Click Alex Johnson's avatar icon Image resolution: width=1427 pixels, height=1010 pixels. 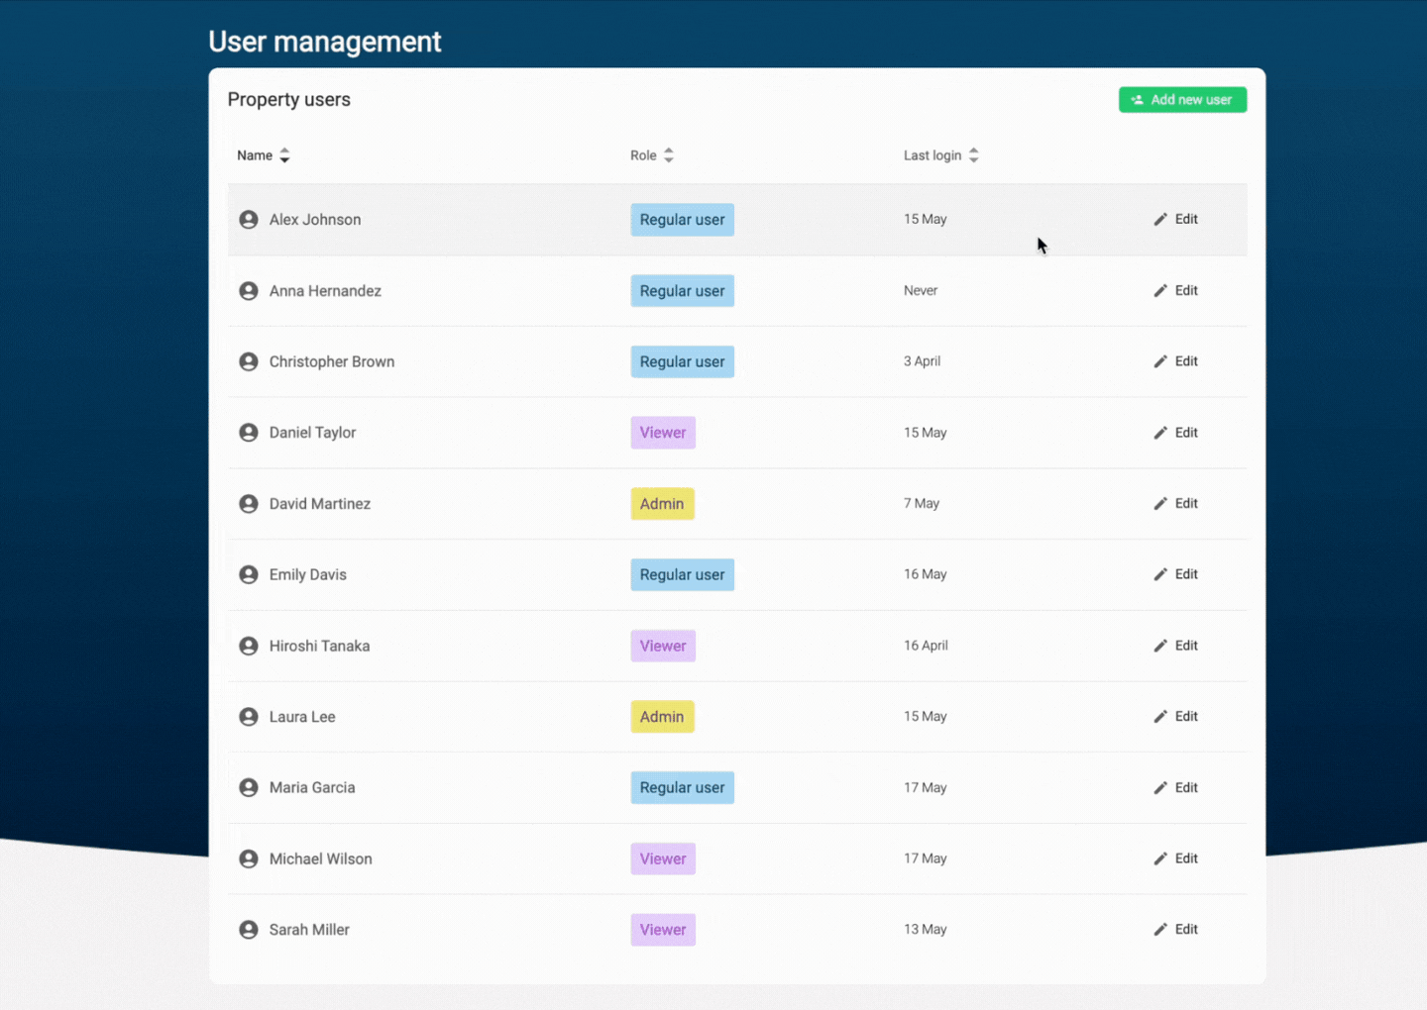pos(249,220)
